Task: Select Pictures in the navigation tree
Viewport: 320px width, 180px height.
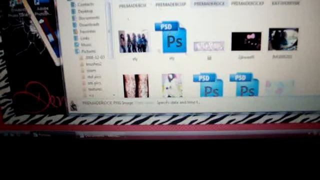Action: click(x=88, y=51)
